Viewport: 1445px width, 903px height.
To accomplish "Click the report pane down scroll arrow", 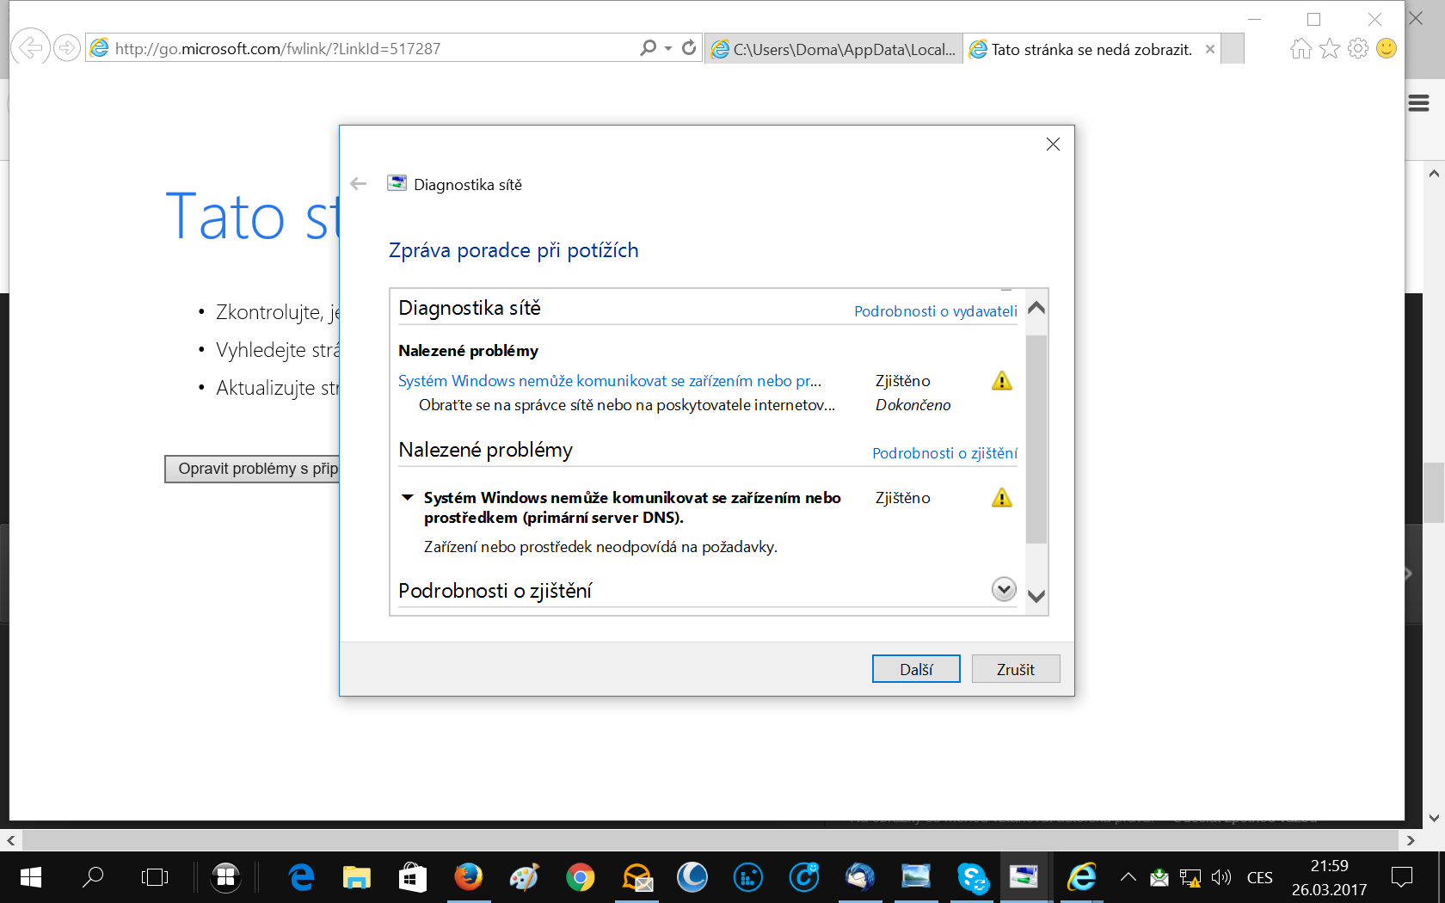I will point(1036,596).
